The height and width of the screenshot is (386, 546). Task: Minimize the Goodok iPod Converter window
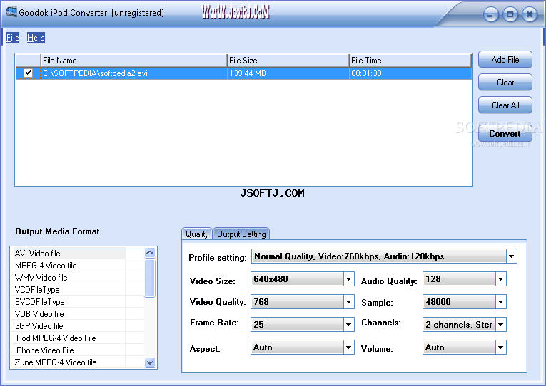[490, 15]
